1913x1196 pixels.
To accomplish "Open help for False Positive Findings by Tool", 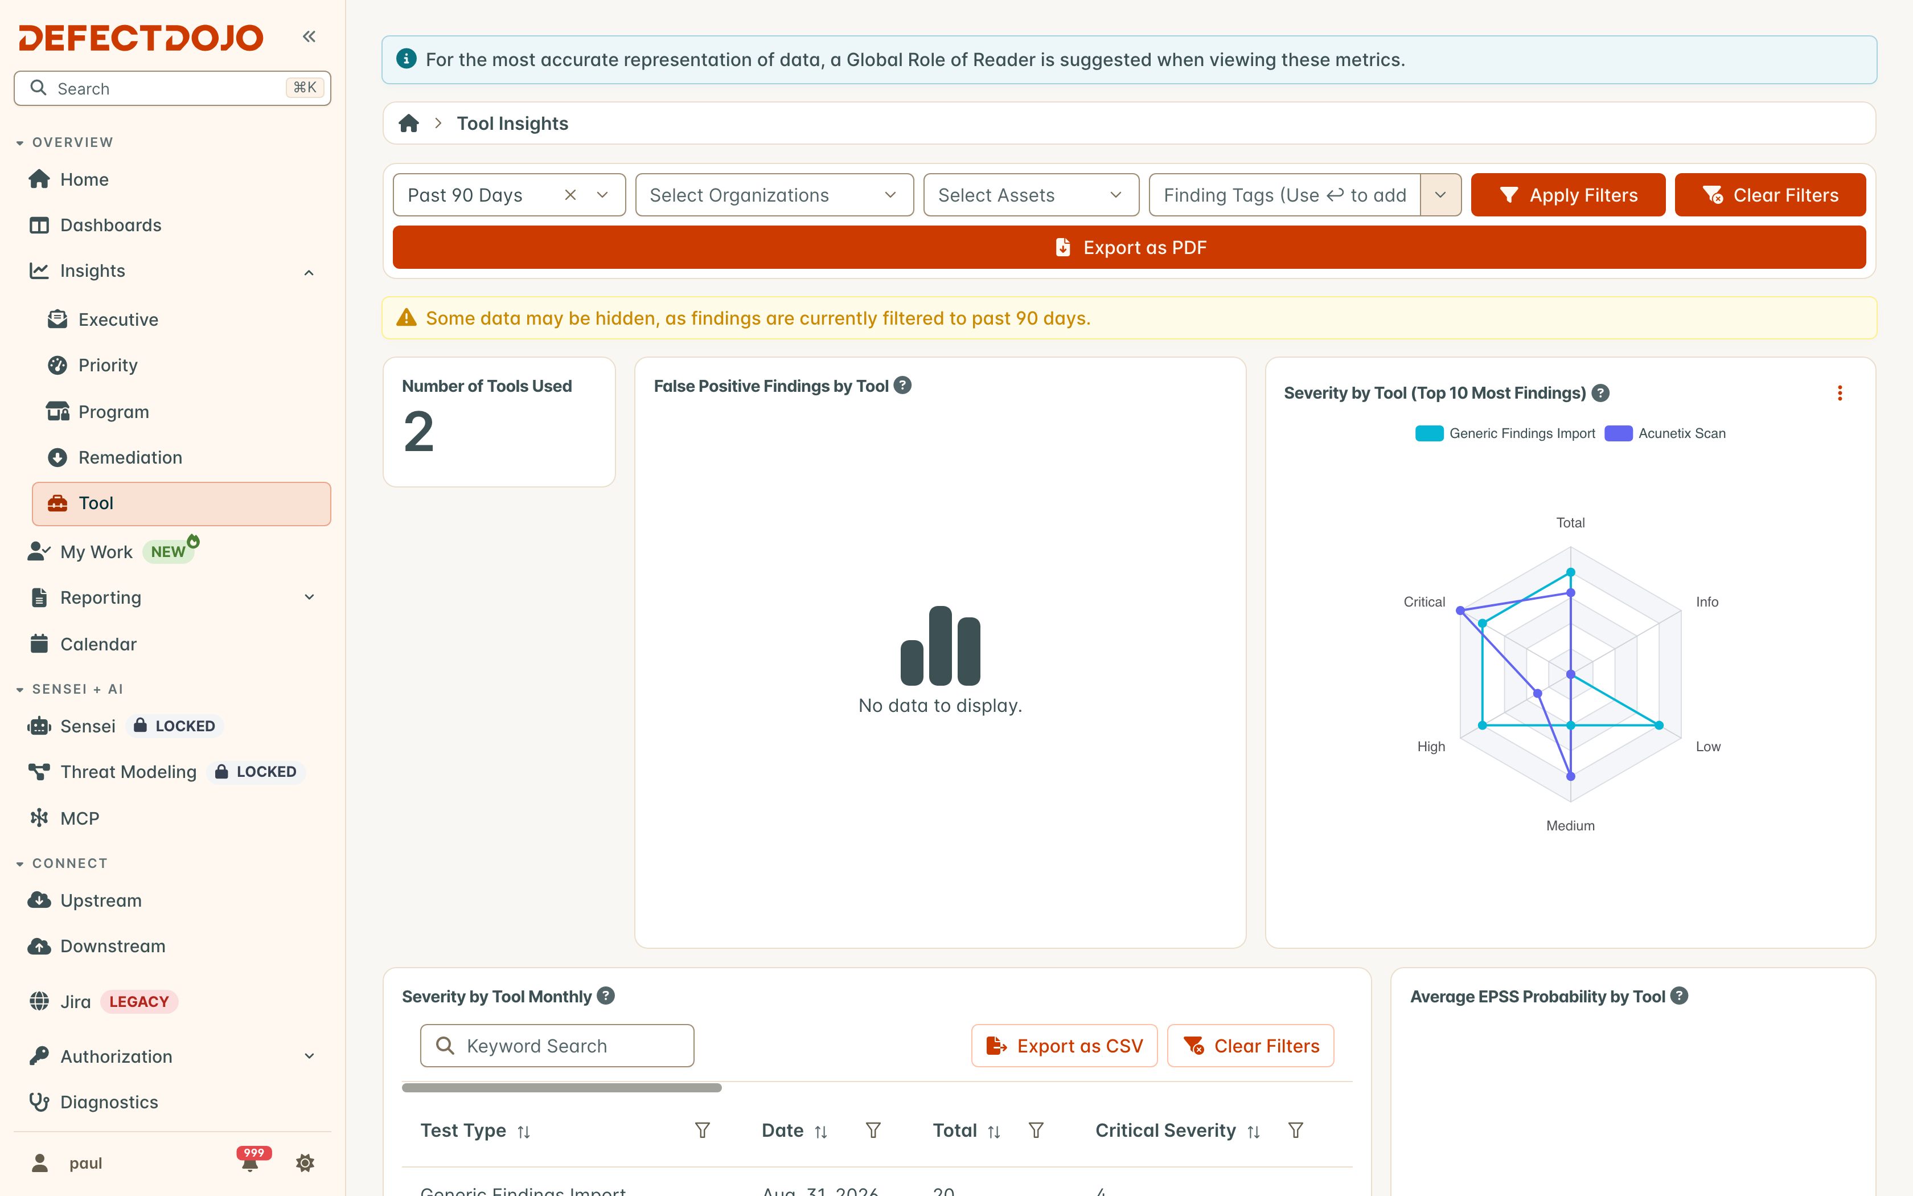I will point(903,385).
